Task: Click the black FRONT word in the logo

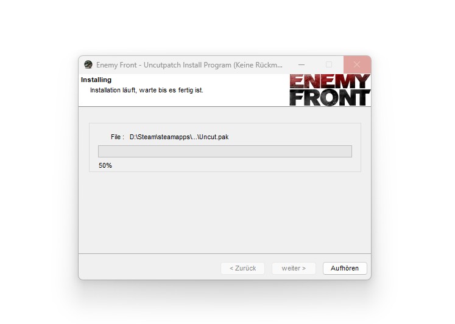Action: 330,98
